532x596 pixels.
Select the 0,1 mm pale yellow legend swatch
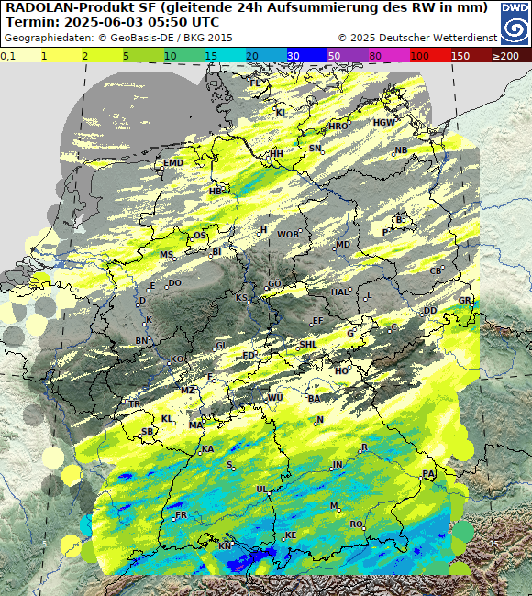point(20,56)
